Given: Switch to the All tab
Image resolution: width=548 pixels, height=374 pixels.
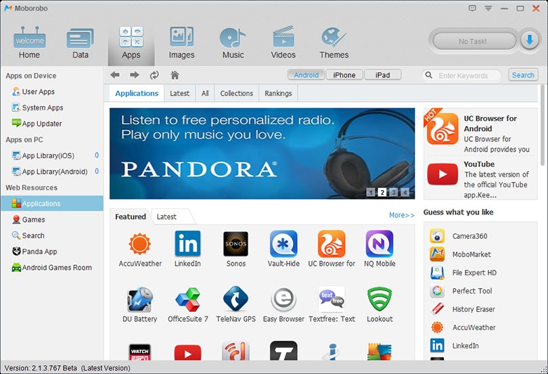Looking at the screenshot, I should [205, 93].
